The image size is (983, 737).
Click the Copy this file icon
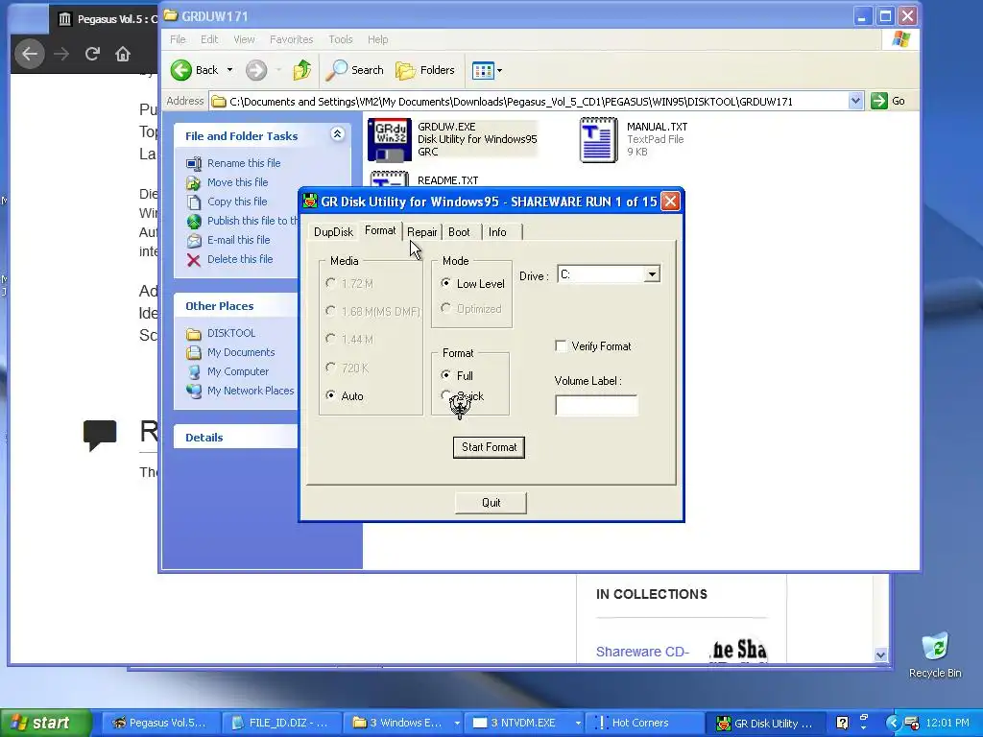pyautogui.click(x=194, y=202)
